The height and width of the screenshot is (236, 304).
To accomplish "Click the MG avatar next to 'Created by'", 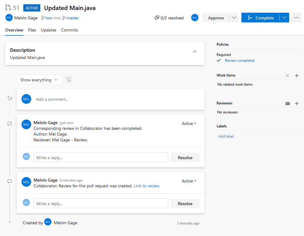I will coord(48,222).
